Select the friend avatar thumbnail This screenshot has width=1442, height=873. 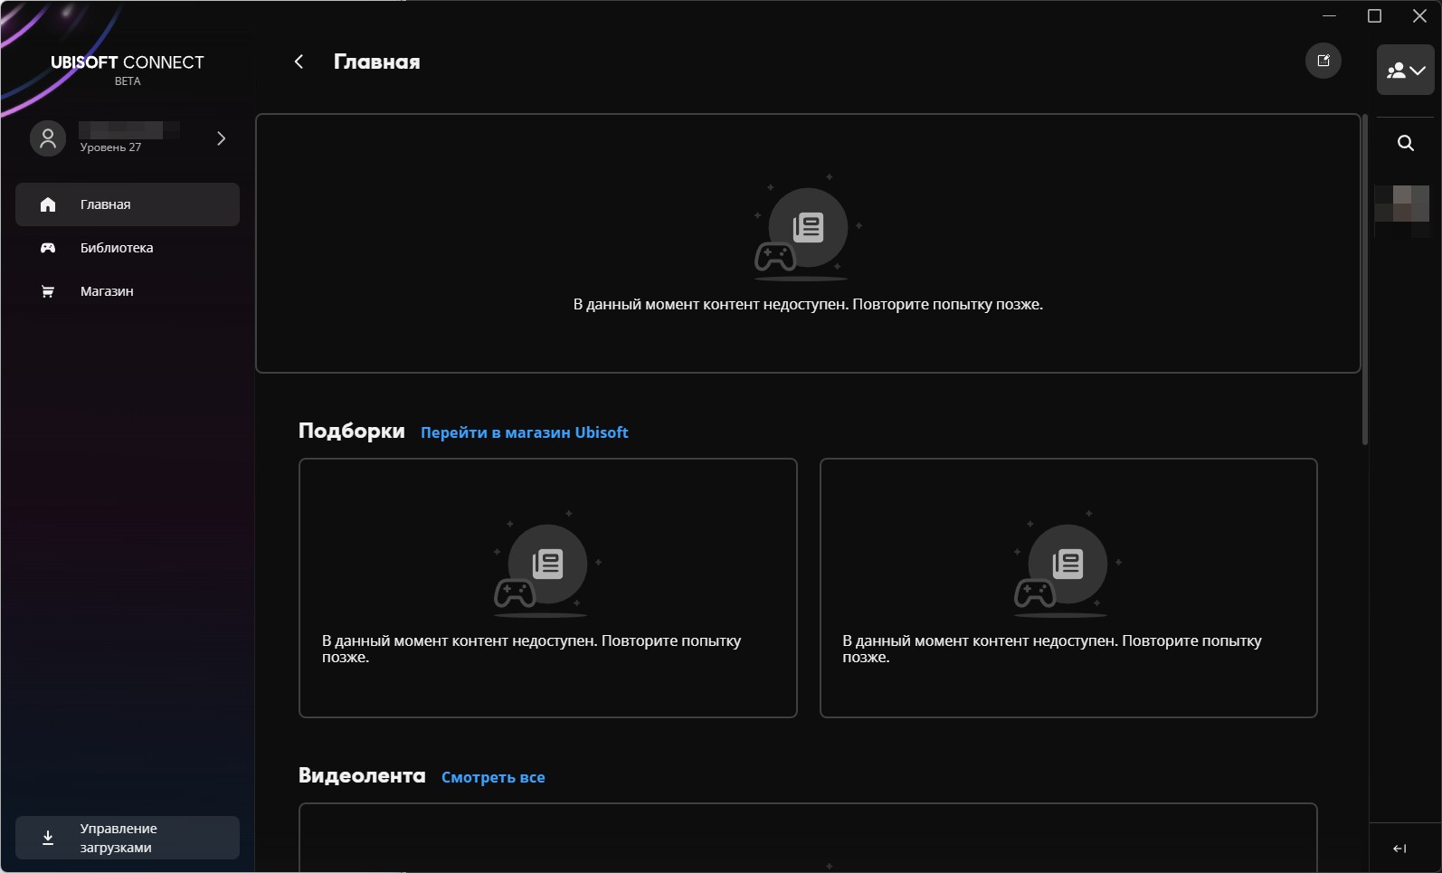(1401, 205)
